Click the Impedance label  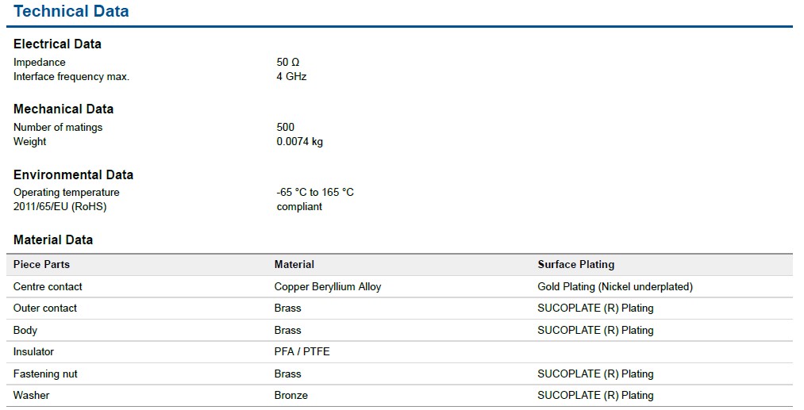click(40, 63)
